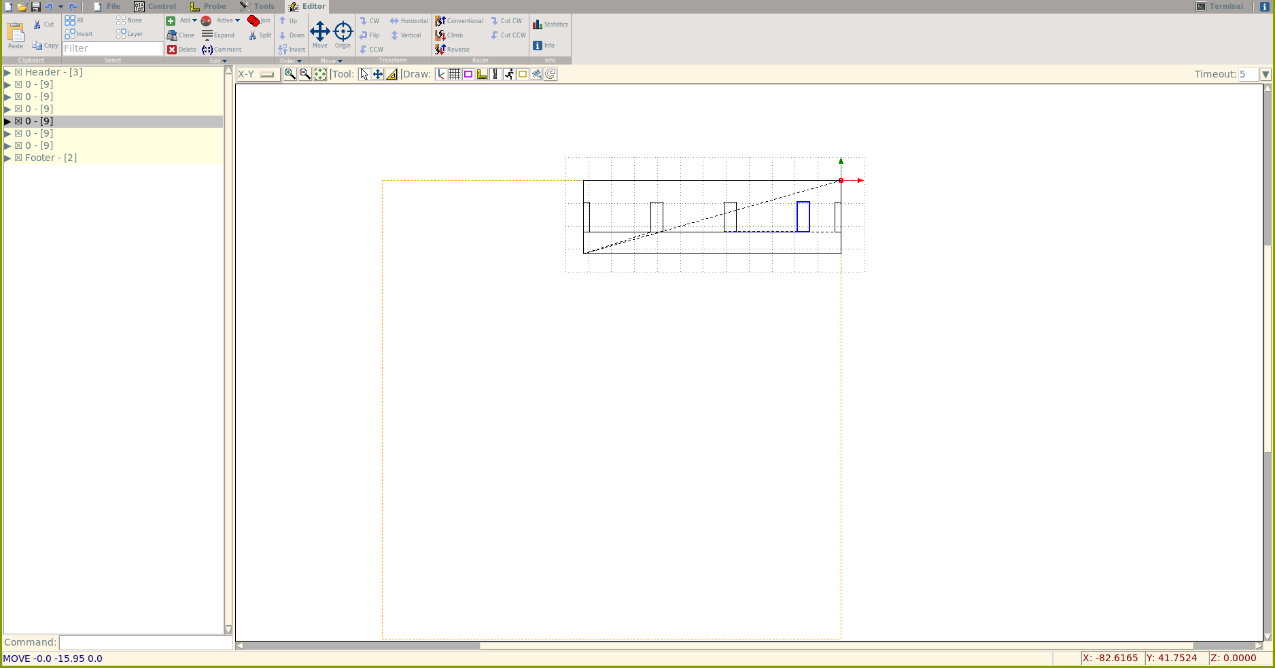Clone the selected block
Screen dimensions: 1275x668
pos(181,35)
